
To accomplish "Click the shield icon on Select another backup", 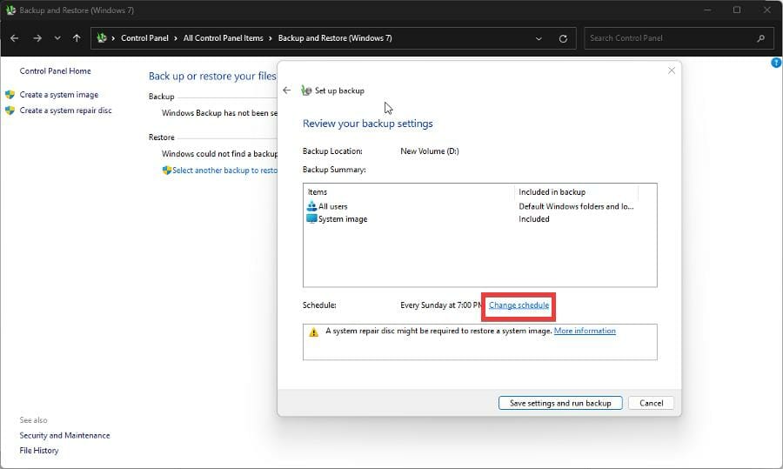I will coord(167,171).
